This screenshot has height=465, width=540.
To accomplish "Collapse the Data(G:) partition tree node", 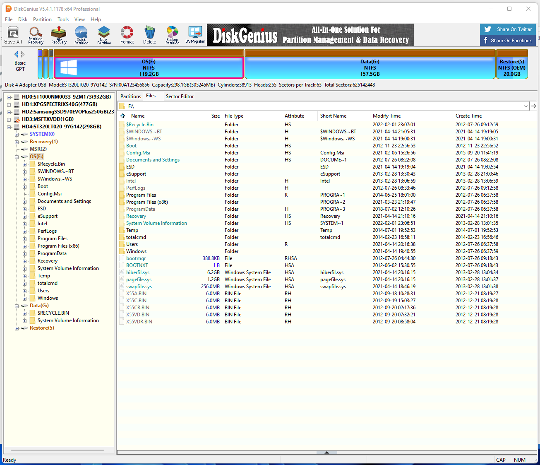I will coord(17,306).
